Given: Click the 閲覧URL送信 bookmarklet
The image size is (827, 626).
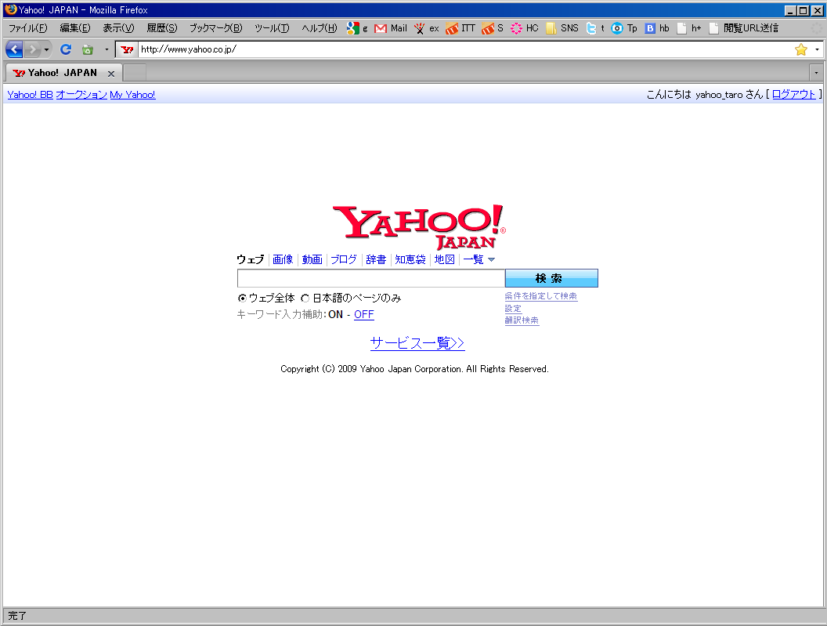Looking at the screenshot, I should 743,28.
